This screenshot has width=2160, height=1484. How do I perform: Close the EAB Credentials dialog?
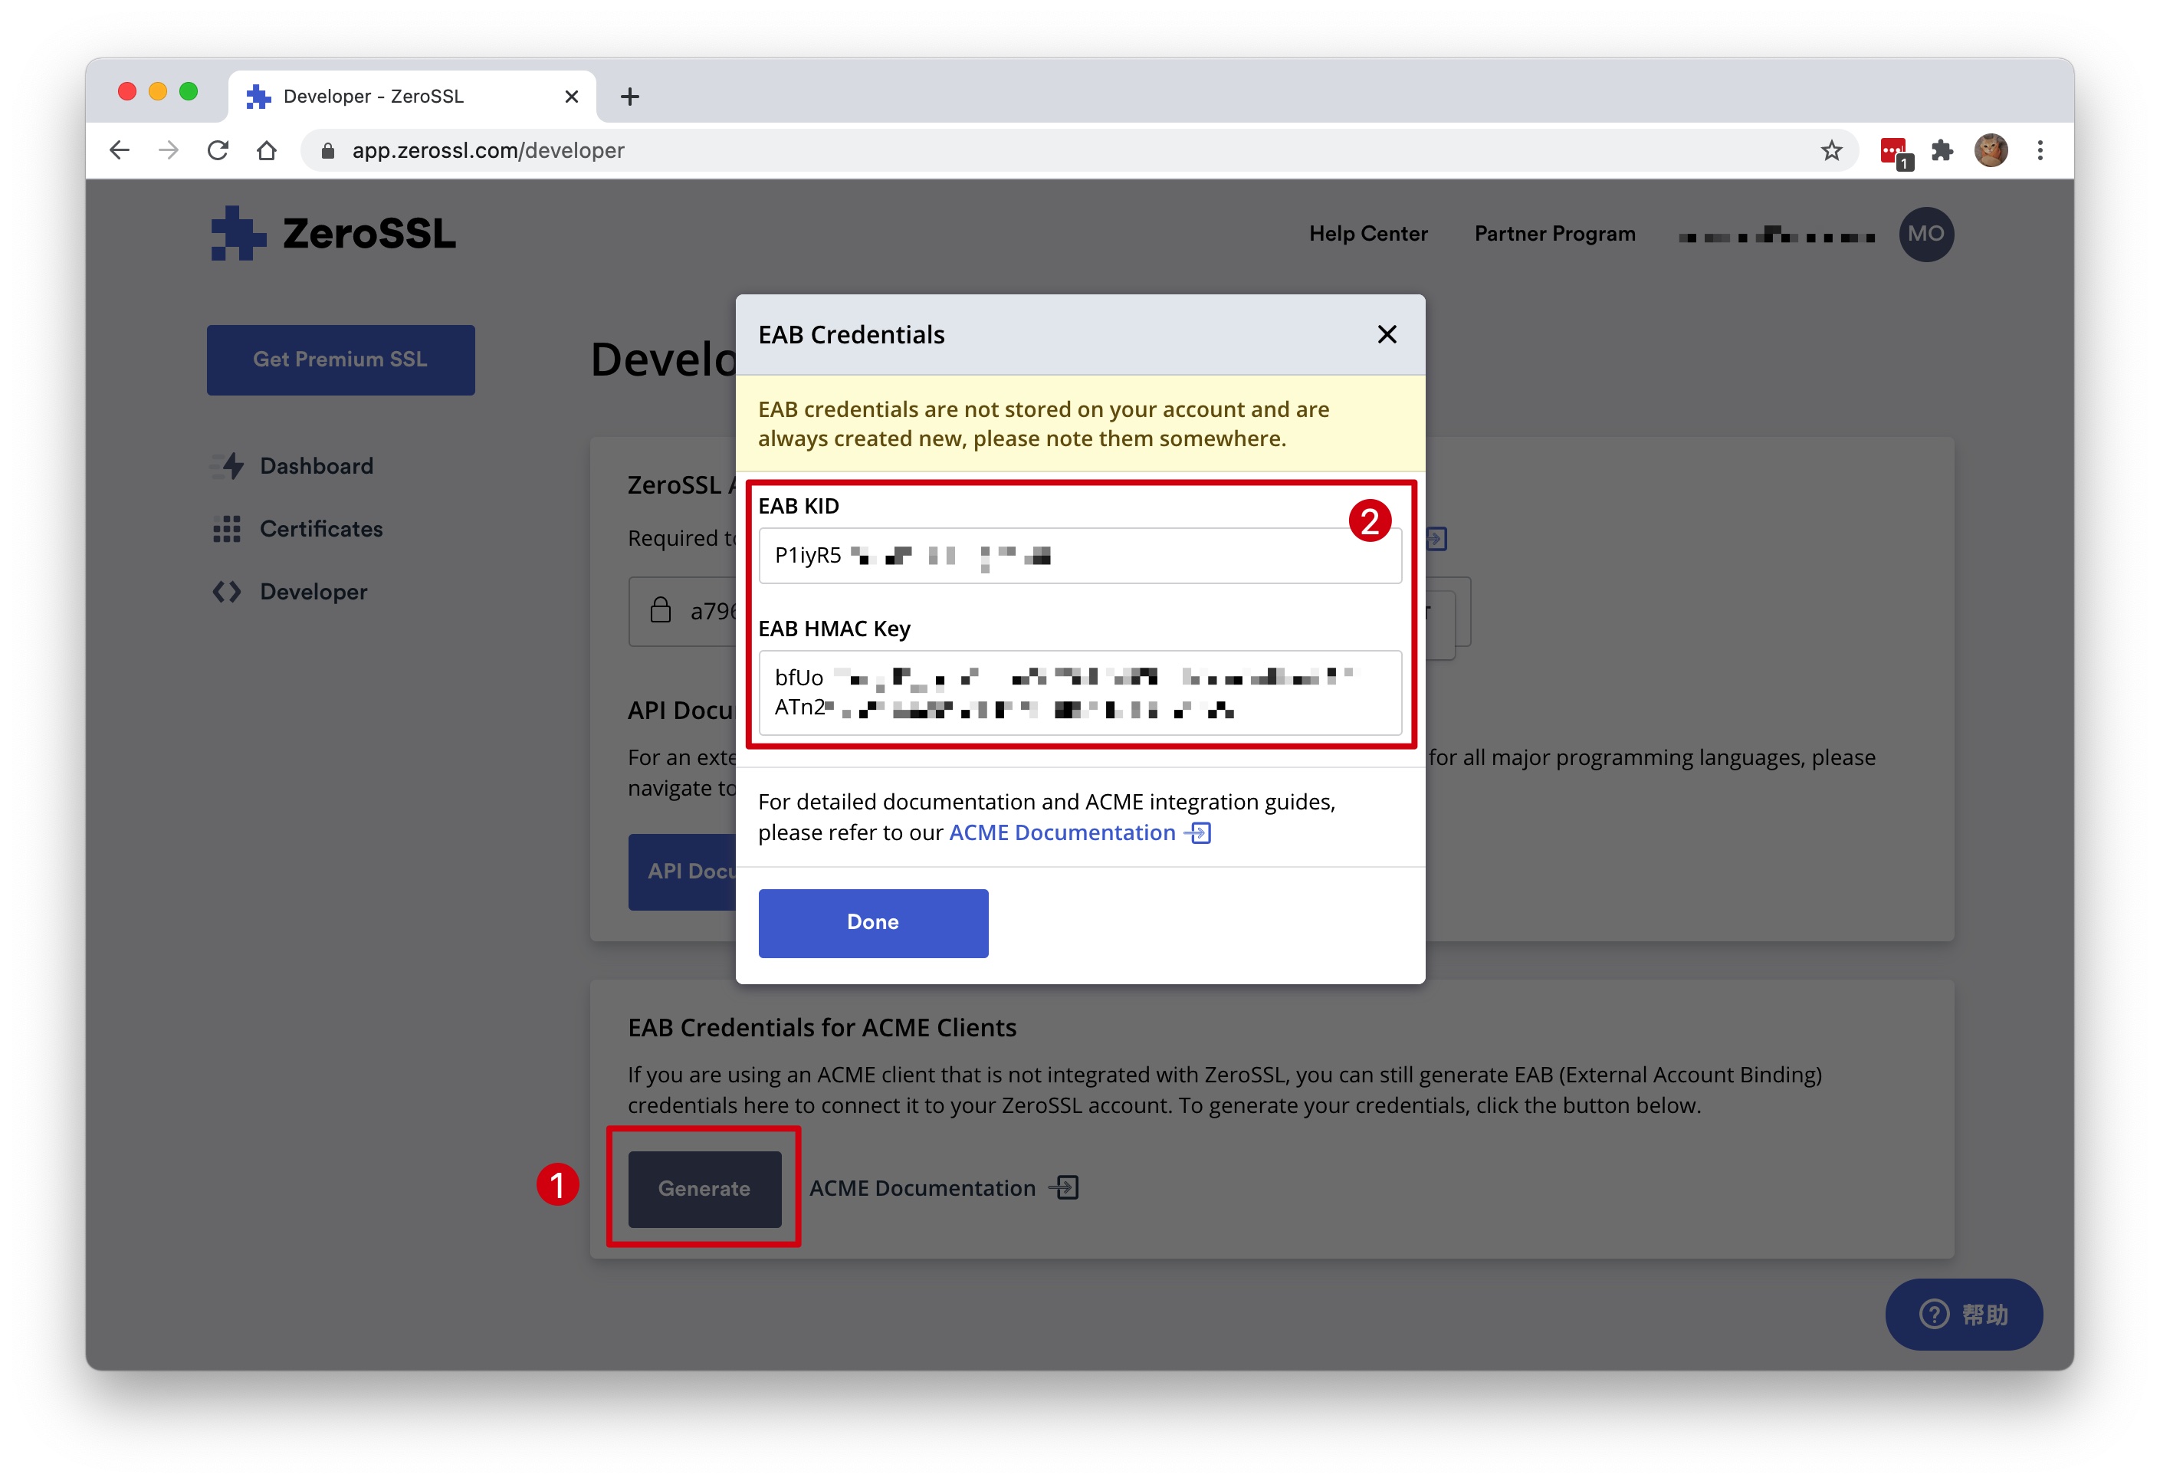[1385, 335]
